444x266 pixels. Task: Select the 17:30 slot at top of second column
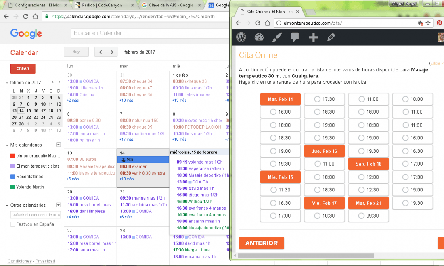click(x=325, y=99)
